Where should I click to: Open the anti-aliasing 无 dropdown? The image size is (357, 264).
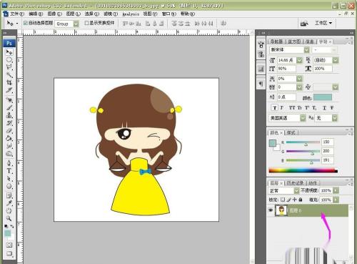click(x=335, y=118)
